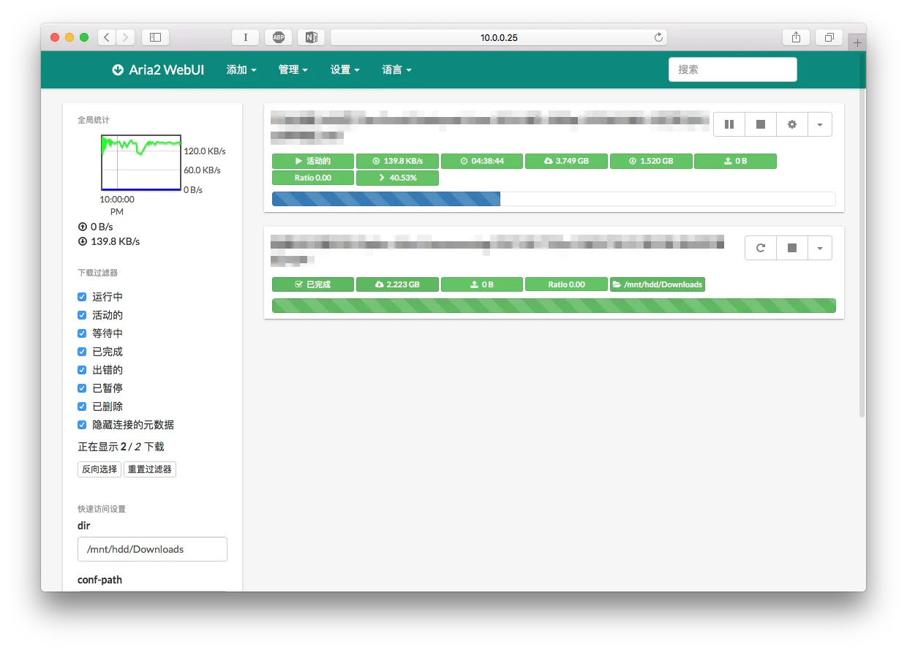Open the 语言 menu

[396, 70]
